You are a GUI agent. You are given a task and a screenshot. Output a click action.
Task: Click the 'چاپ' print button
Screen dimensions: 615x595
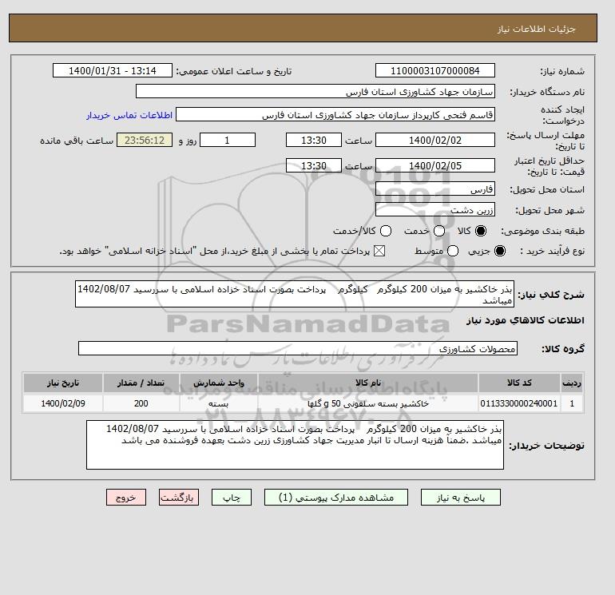pos(232,497)
